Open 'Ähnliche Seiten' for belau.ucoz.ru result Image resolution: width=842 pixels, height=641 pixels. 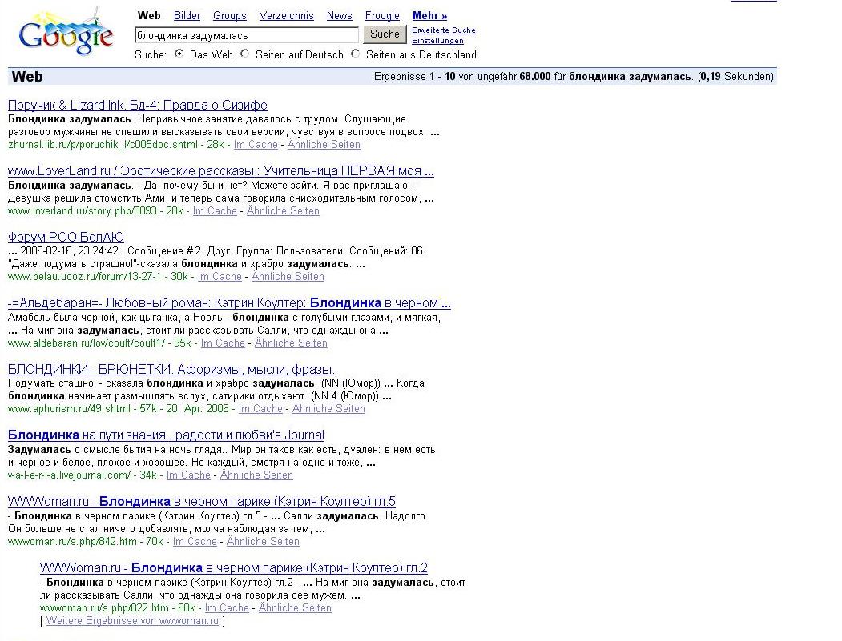point(288,276)
